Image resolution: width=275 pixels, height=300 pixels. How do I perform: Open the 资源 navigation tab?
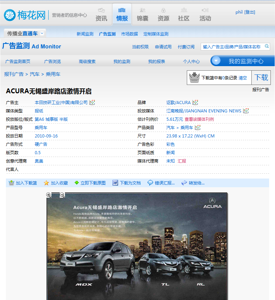coord(163,15)
